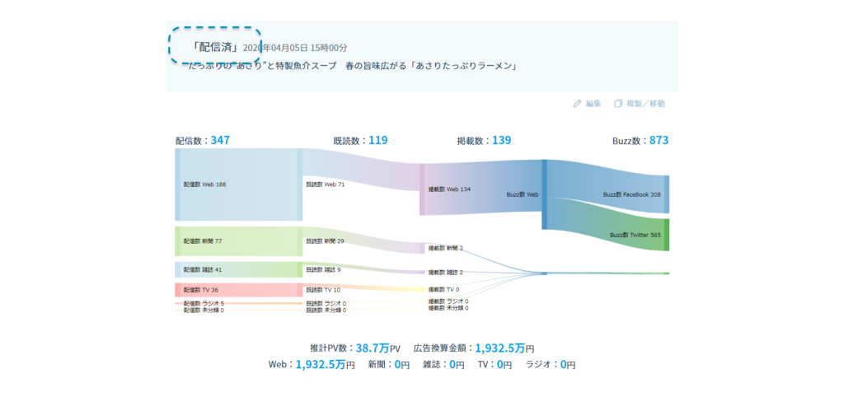The width and height of the screenshot is (844, 397).
Task: Click the copy icon beside 複製/移動
Action: click(618, 104)
